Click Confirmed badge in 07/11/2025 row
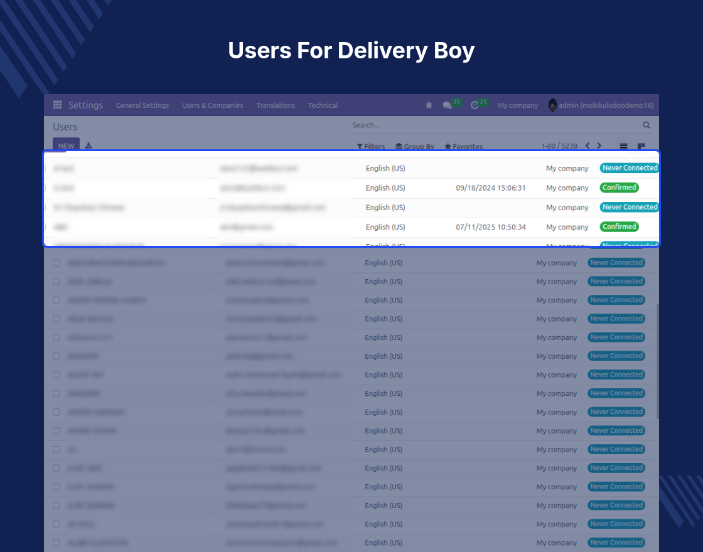The width and height of the screenshot is (703, 552). 619,226
